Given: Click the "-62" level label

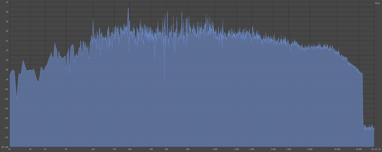Looking at the screenshot, I should click(x=7, y=41).
